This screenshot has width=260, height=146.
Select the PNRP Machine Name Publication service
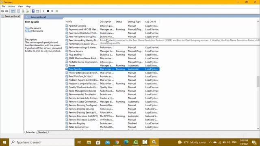[x=112, y=58]
